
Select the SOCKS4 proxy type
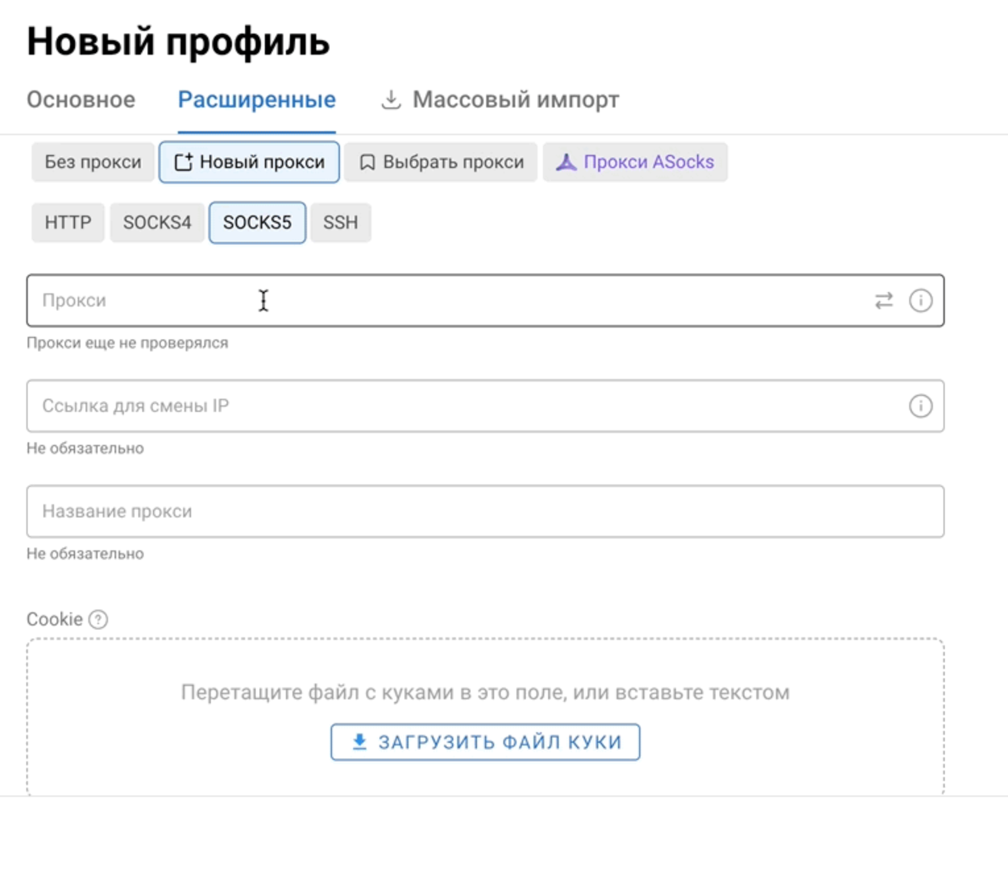(157, 222)
